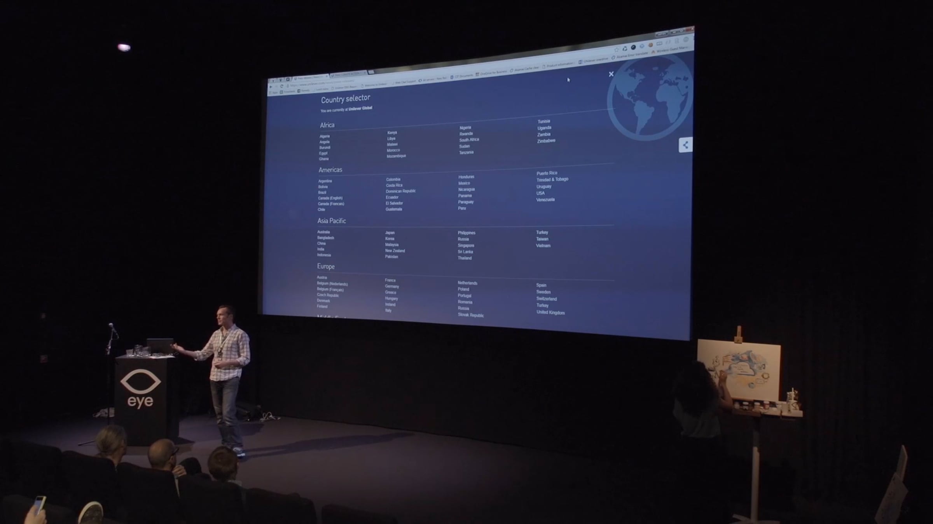Viewport: 933px width, 524px height.
Task: Click the browser reload icon
Action: [x=281, y=86]
